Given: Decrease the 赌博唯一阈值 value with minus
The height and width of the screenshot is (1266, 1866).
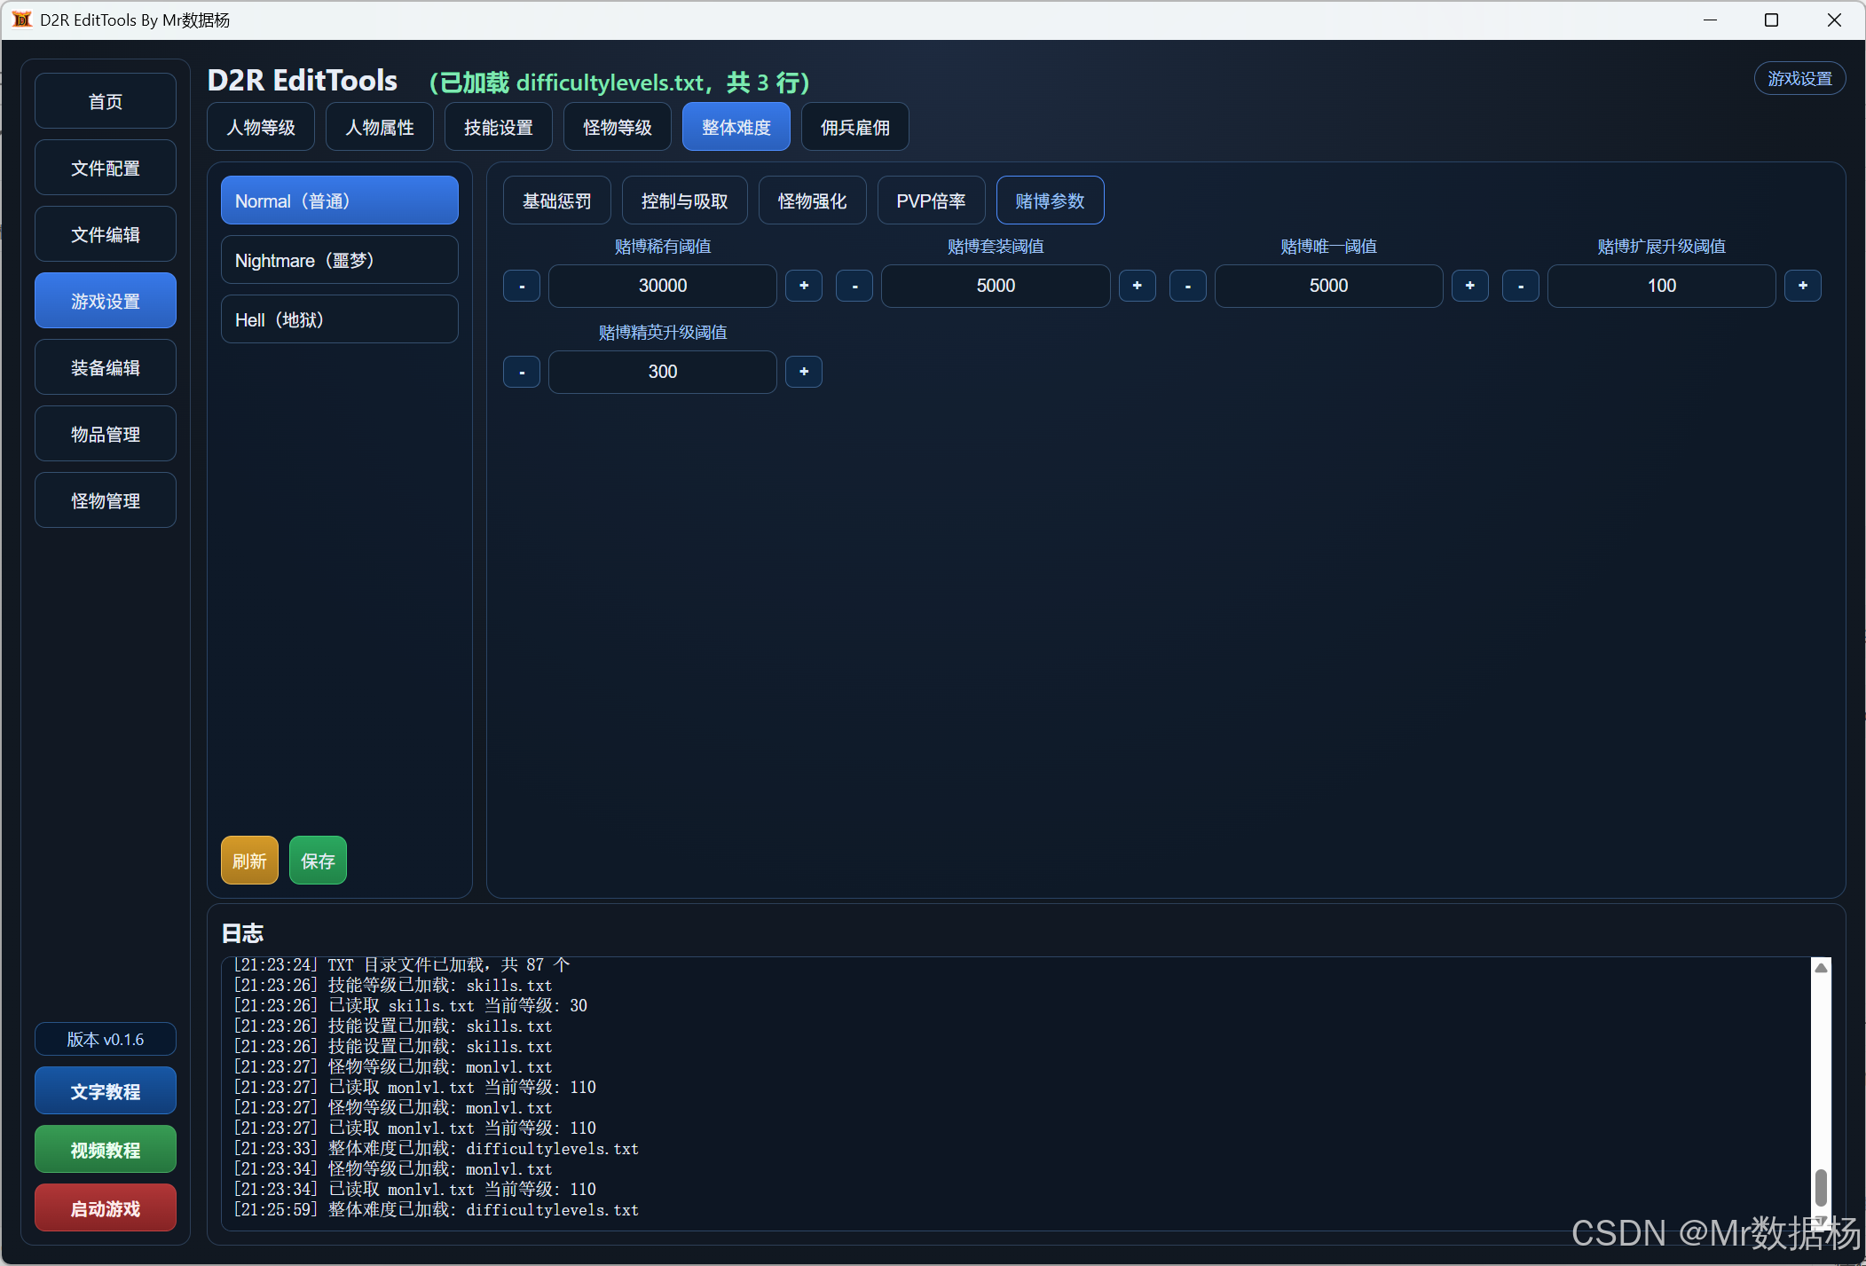Looking at the screenshot, I should (x=1187, y=286).
